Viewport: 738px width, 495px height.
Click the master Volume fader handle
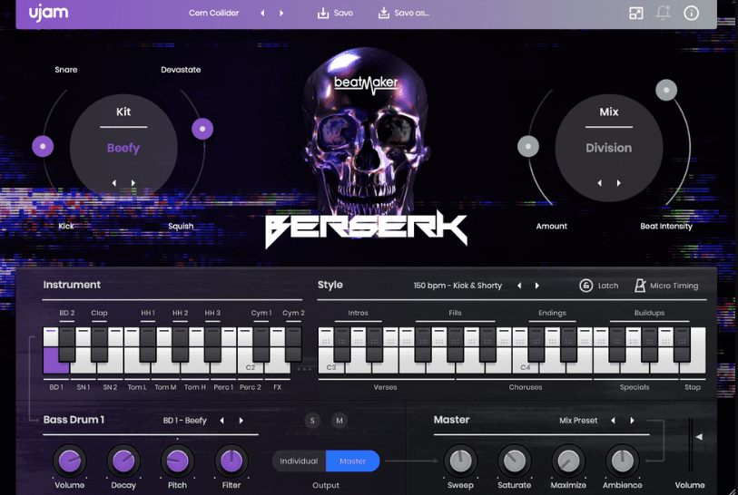[x=699, y=437]
